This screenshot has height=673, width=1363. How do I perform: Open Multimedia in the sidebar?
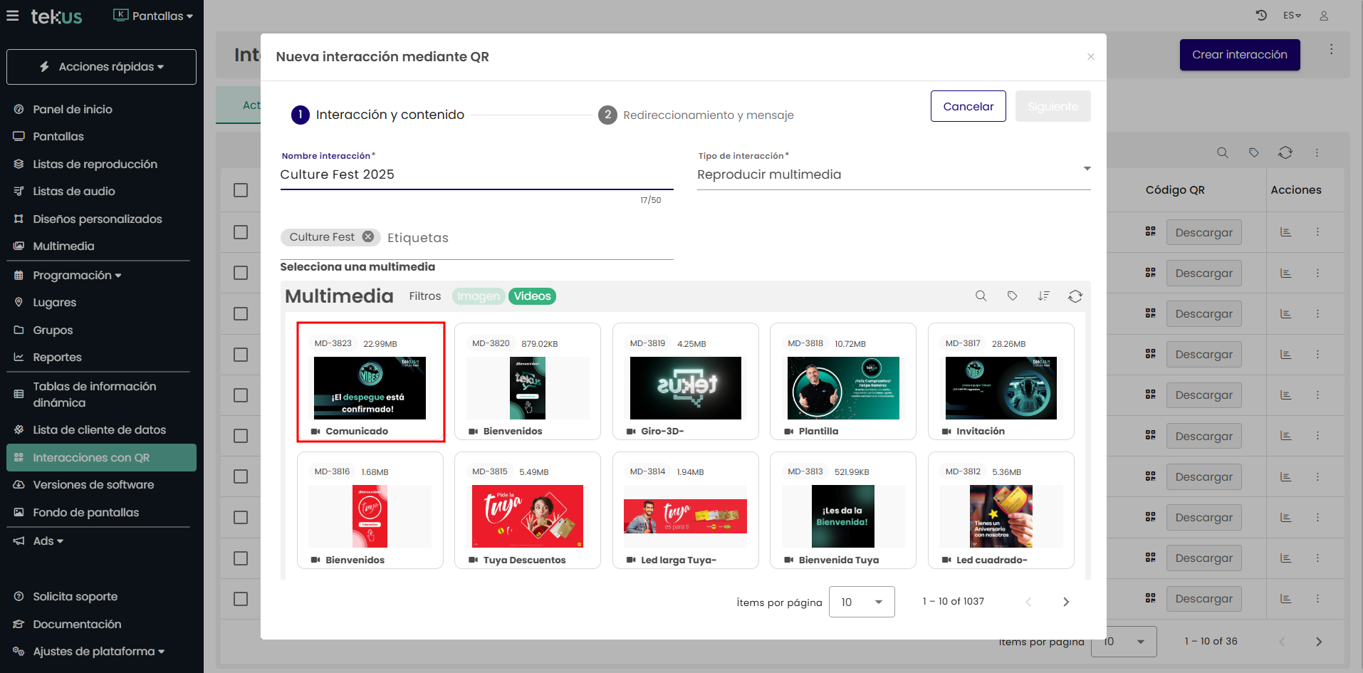pyautogui.click(x=63, y=246)
